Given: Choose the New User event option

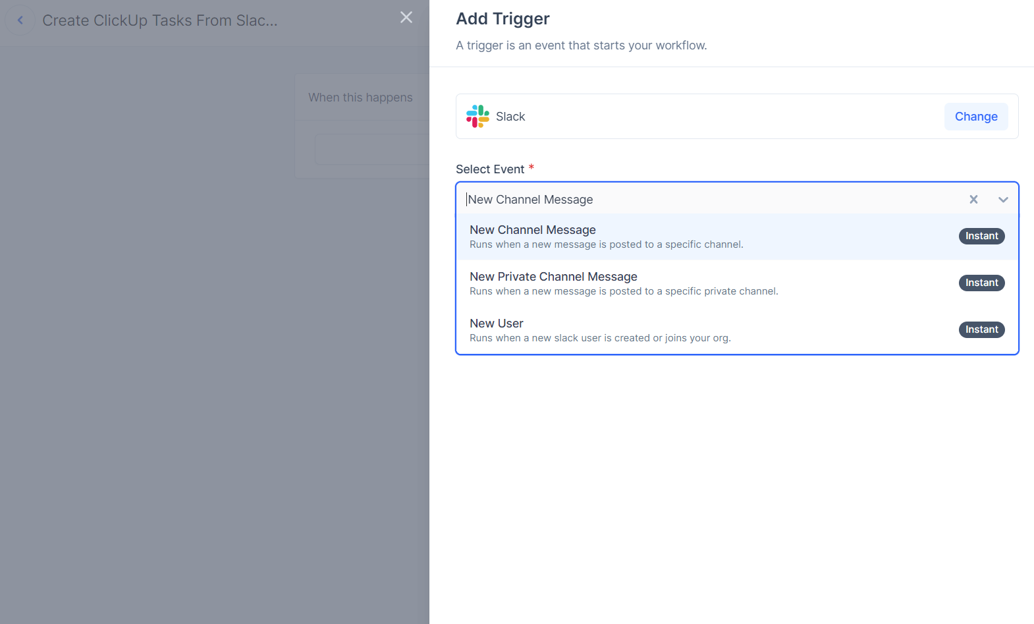Looking at the screenshot, I should pyautogui.click(x=737, y=330).
